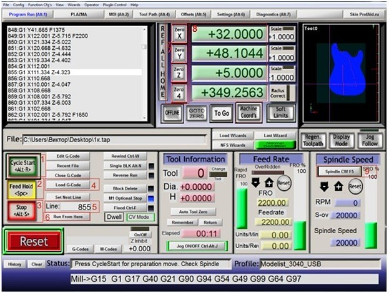Click the X axis DRO +32.0000

point(229,34)
